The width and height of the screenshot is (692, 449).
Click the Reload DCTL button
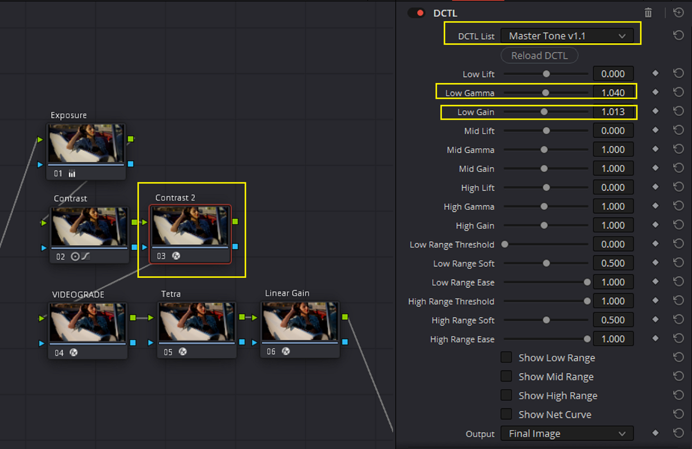pos(539,56)
